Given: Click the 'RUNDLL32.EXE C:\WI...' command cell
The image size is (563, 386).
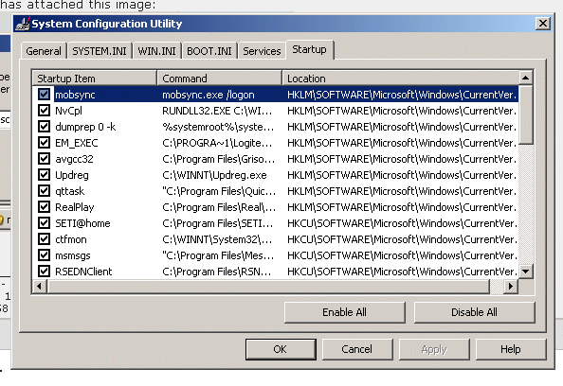Looking at the screenshot, I should pos(217,111).
